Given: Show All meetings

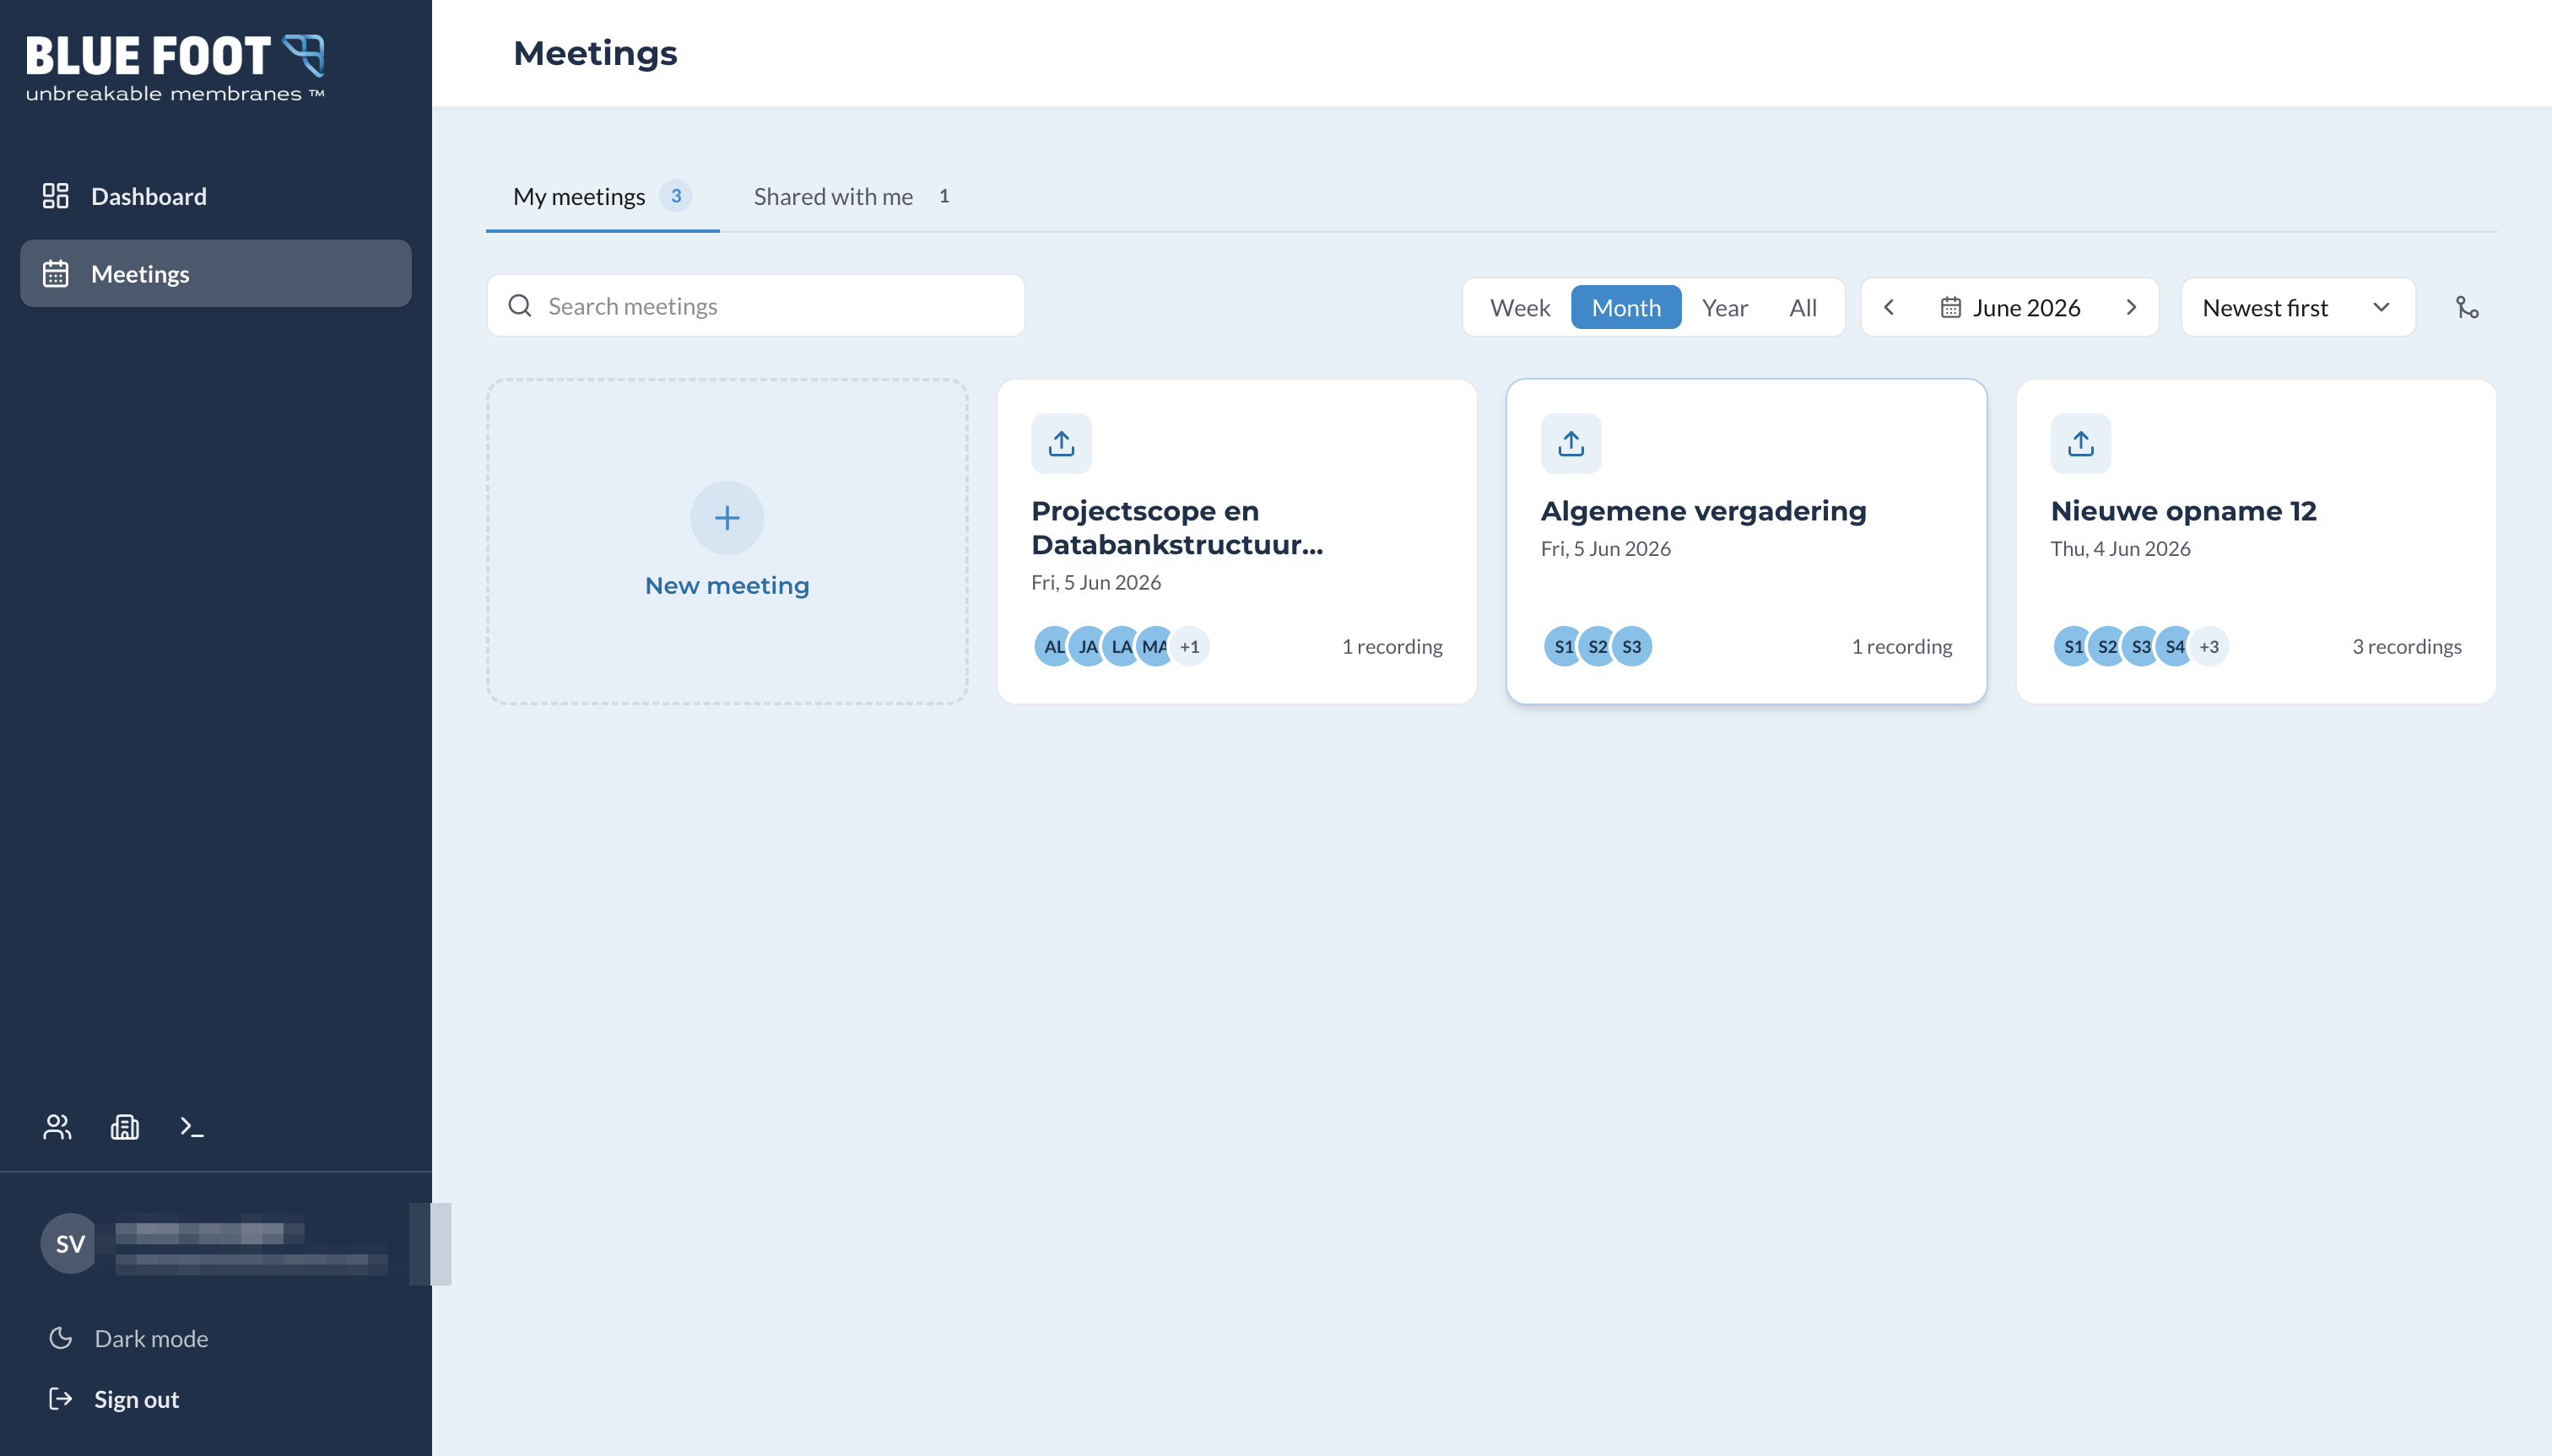Looking at the screenshot, I should [1803, 308].
